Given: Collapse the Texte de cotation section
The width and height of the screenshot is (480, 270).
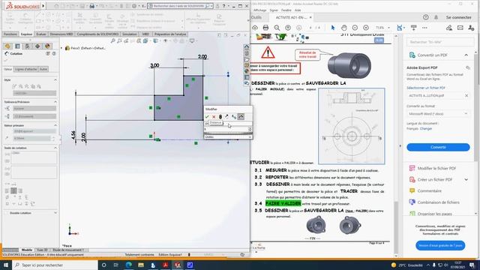Looking at the screenshot, I should [x=55, y=148].
